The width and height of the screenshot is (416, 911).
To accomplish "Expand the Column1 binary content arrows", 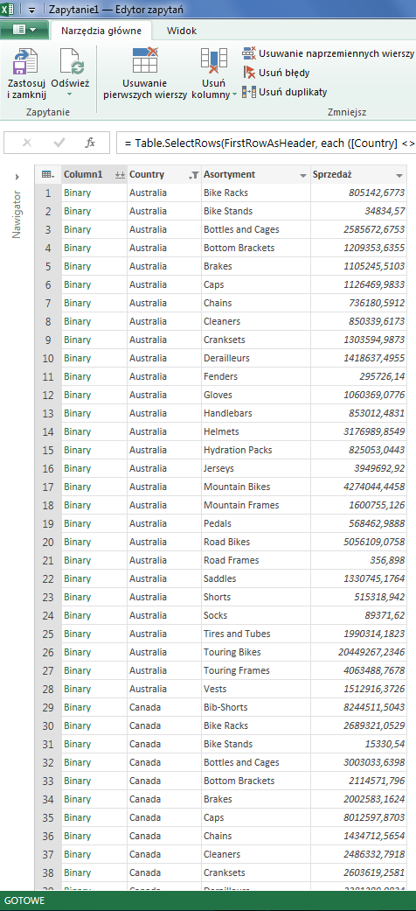I will click(120, 175).
